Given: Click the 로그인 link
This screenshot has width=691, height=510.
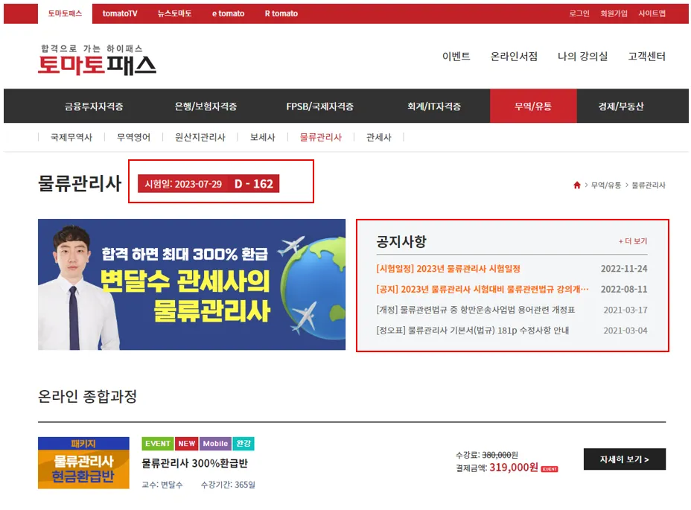Looking at the screenshot, I should pos(579,13).
